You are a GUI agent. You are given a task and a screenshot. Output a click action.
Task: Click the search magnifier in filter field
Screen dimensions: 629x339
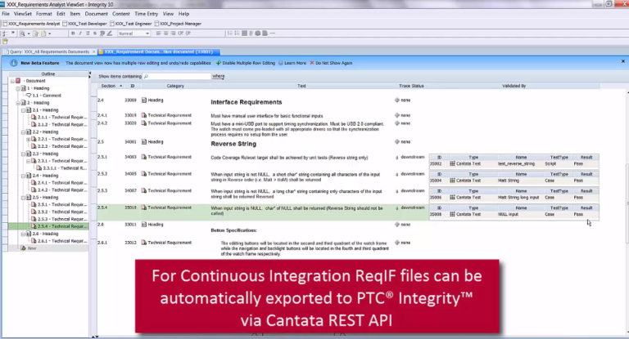pos(146,76)
